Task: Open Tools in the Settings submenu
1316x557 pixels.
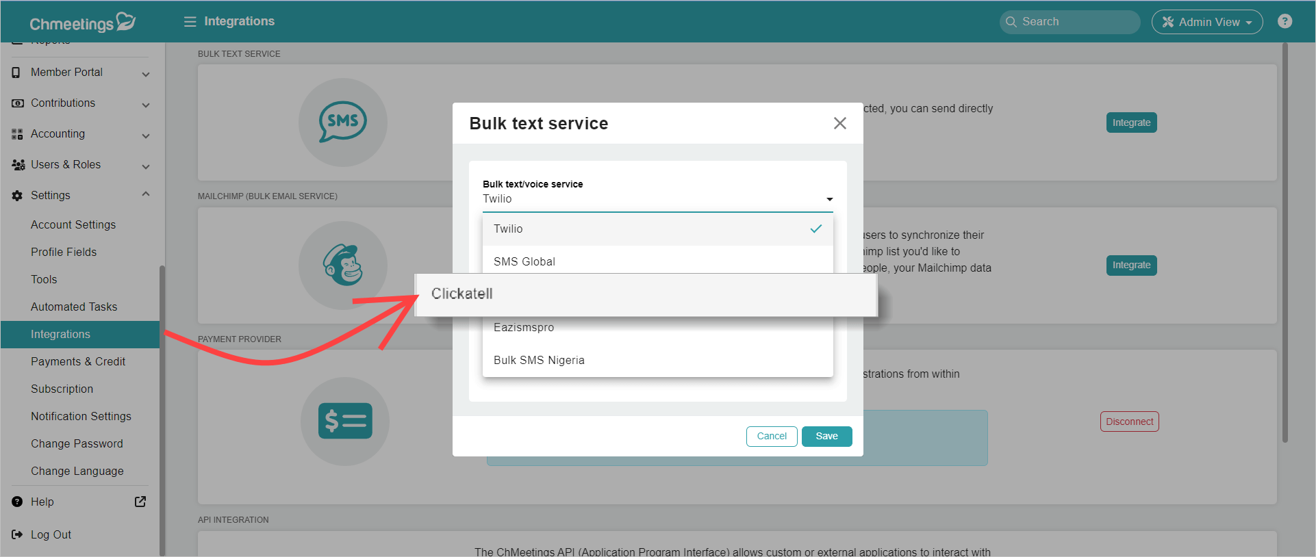Action: click(x=44, y=280)
